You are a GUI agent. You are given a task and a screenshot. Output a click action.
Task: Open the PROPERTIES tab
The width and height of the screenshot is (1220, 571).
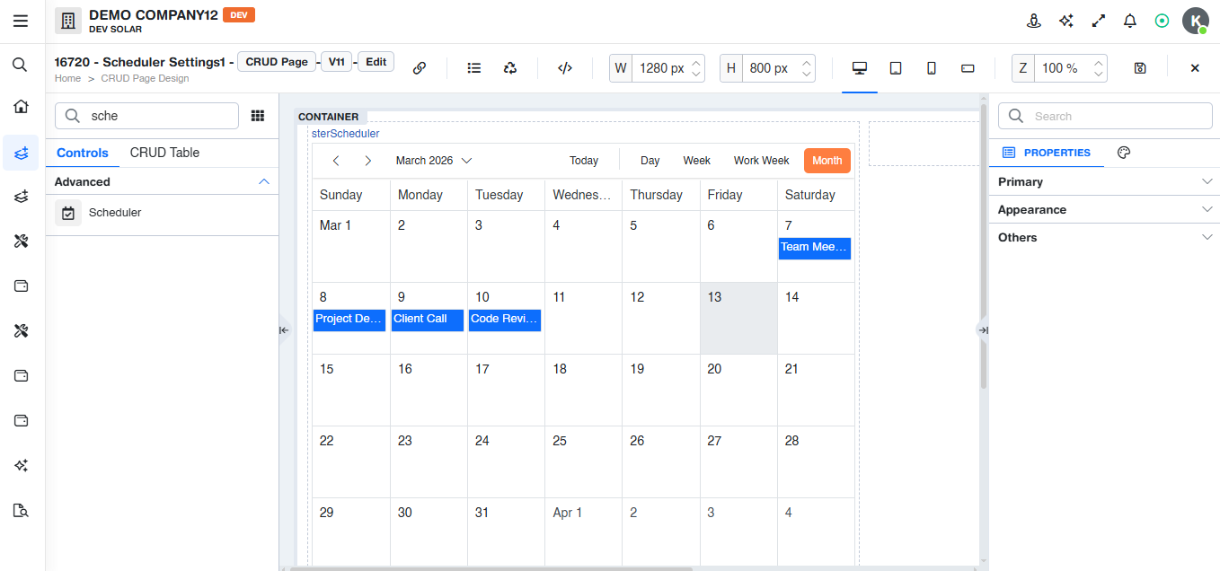click(x=1048, y=153)
